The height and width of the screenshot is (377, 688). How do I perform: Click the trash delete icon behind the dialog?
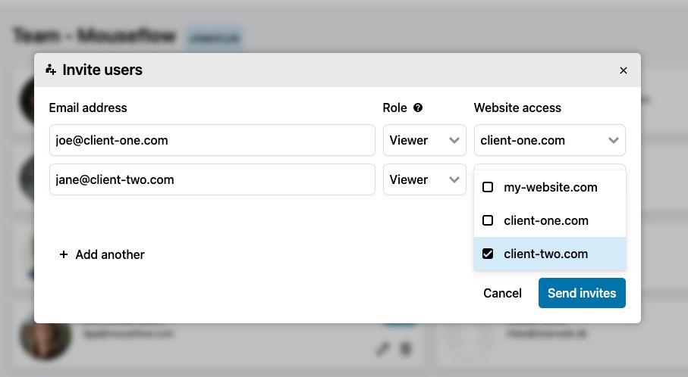click(405, 349)
